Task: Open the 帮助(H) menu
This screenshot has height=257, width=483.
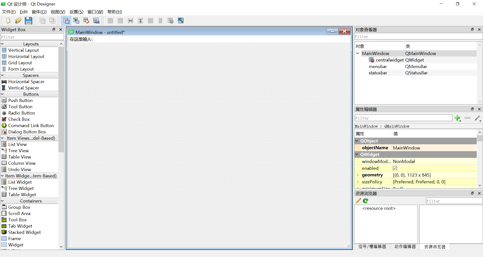Action: 115,12
